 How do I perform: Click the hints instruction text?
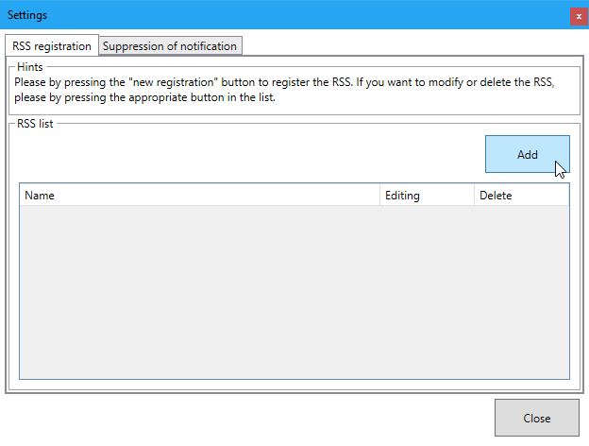pyautogui.click(x=283, y=89)
